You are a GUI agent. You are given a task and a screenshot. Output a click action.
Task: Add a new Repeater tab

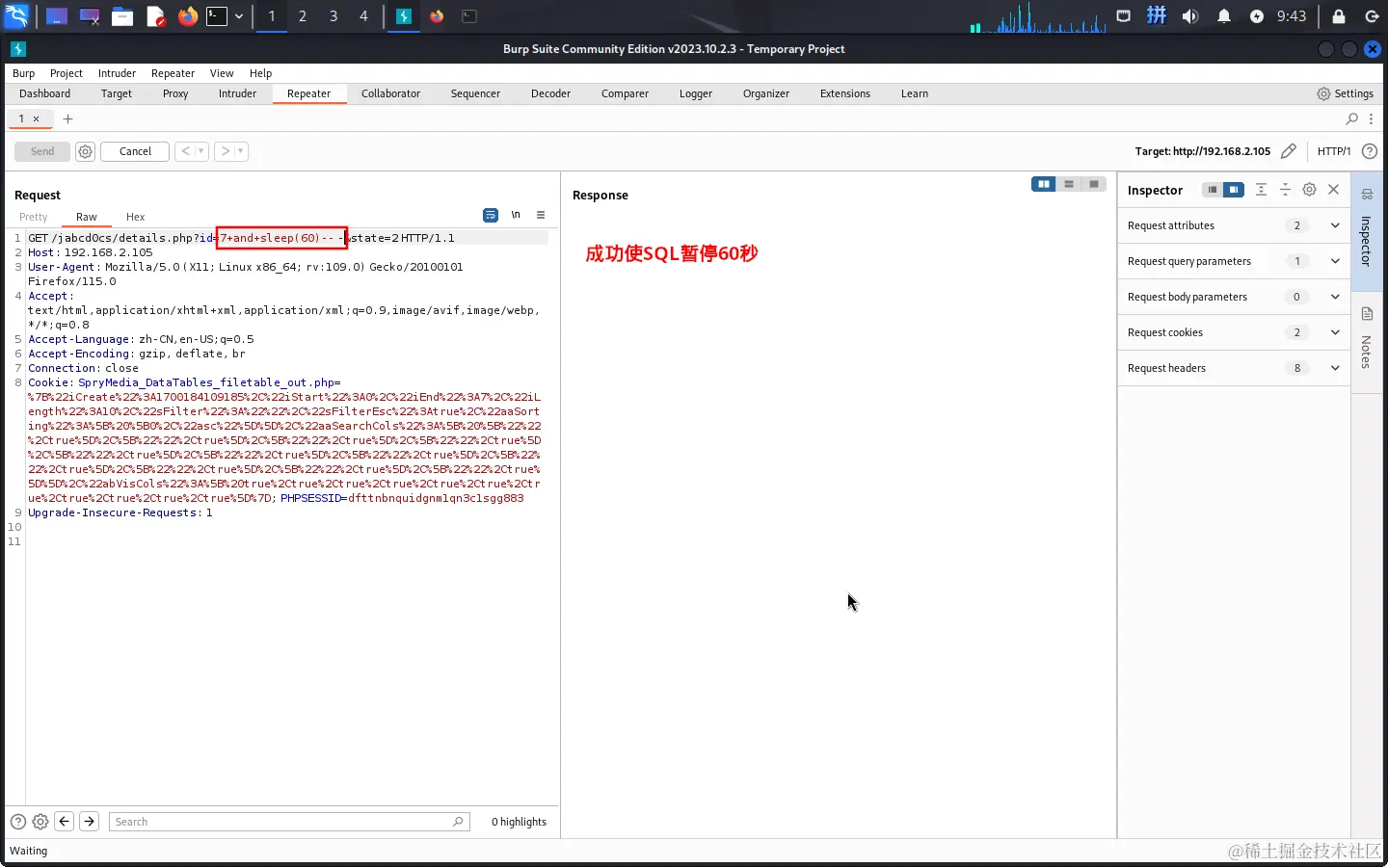(67, 118)
